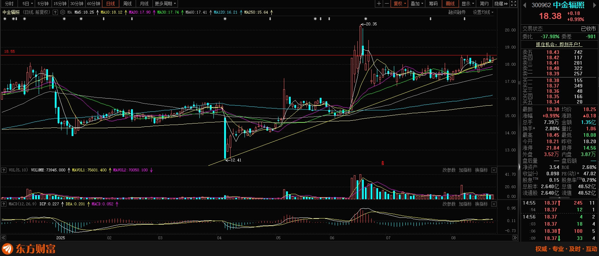Click MA20:17.90 legend value
This screenshot has height=256, width=599.
point(140,12)
